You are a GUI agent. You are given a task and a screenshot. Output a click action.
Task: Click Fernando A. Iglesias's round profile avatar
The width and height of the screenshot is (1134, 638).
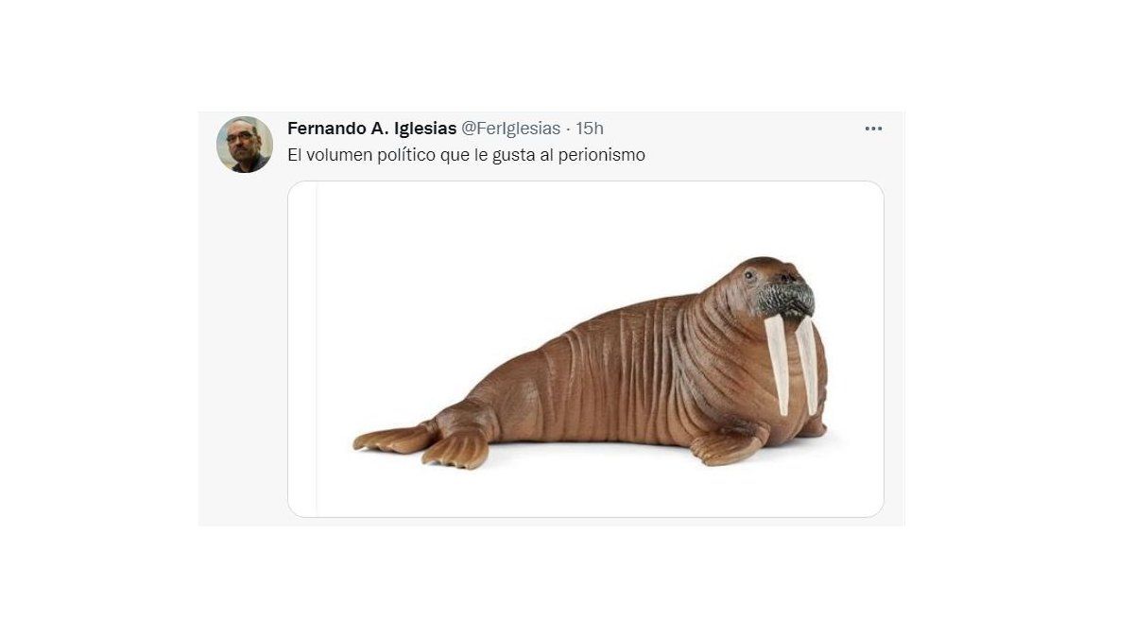click(x=244, y=144)
